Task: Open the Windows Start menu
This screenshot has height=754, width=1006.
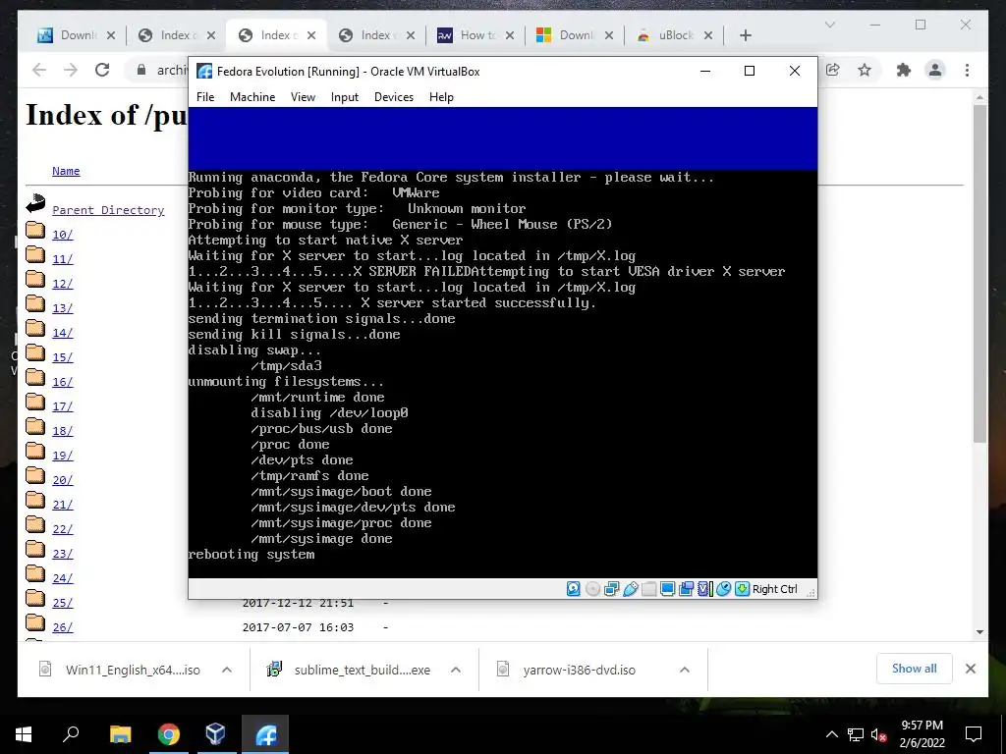Action: 24,734
